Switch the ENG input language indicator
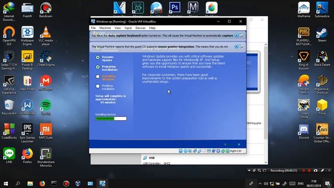Image resolution: width=334 pixels, height=188 pixels. (x=301, y=183)
